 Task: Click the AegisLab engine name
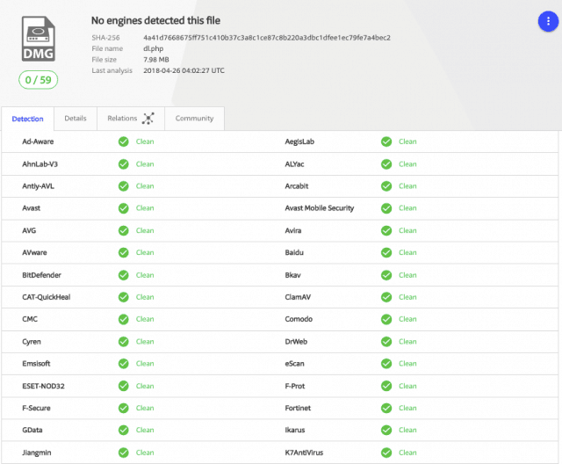[x=299, y=141]
